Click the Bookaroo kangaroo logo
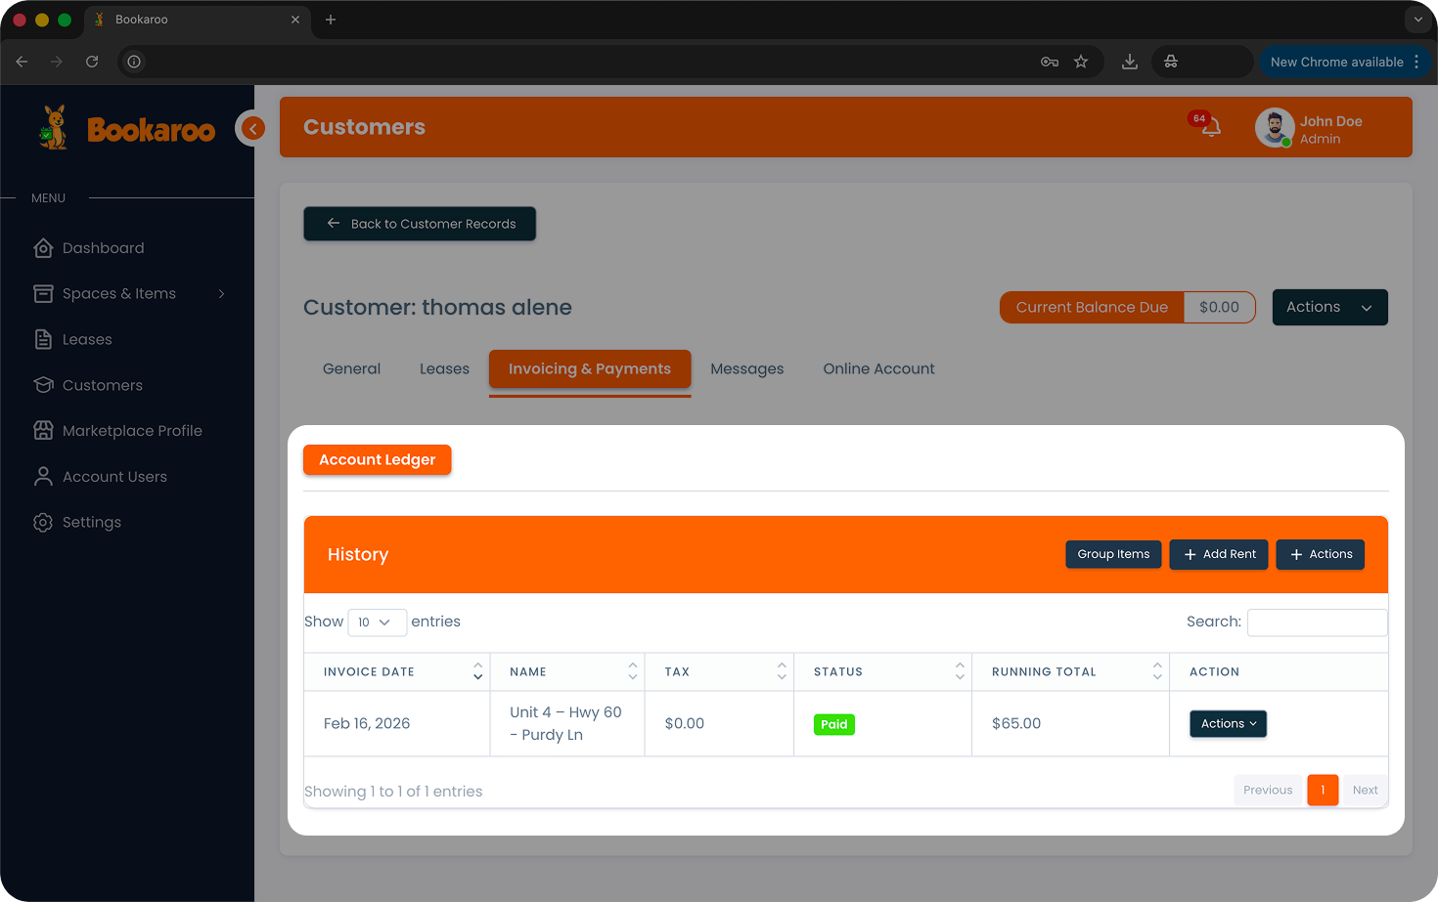 (x=54, y=127)
